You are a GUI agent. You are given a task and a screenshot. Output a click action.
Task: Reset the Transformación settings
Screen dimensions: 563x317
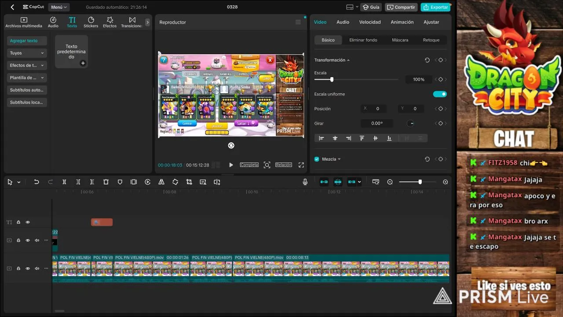427,60
